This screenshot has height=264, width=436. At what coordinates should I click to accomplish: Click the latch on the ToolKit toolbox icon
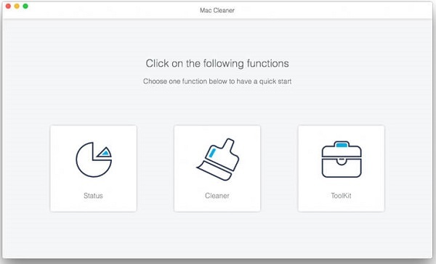(x=342, y=161)
